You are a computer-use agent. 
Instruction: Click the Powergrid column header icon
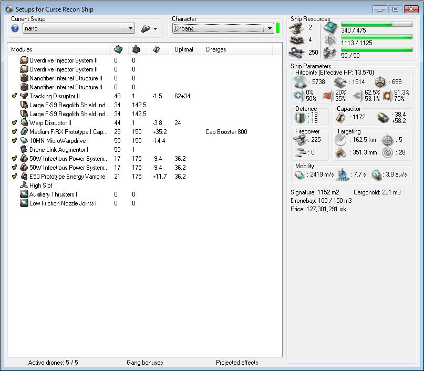(x=136, y=49)
